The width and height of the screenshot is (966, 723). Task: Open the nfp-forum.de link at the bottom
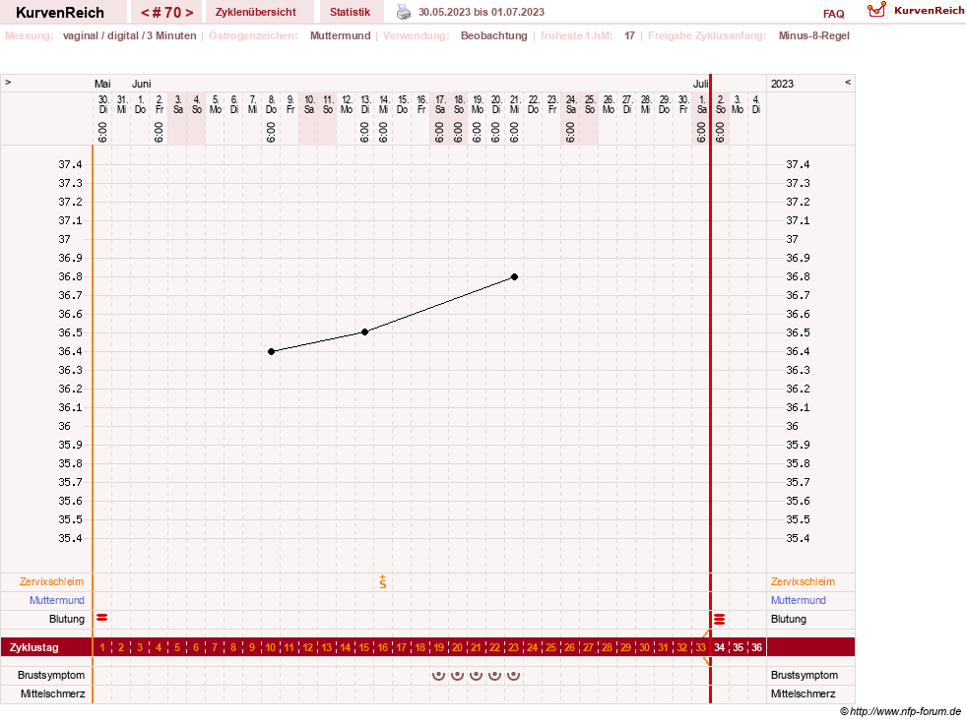pos(905,711)
